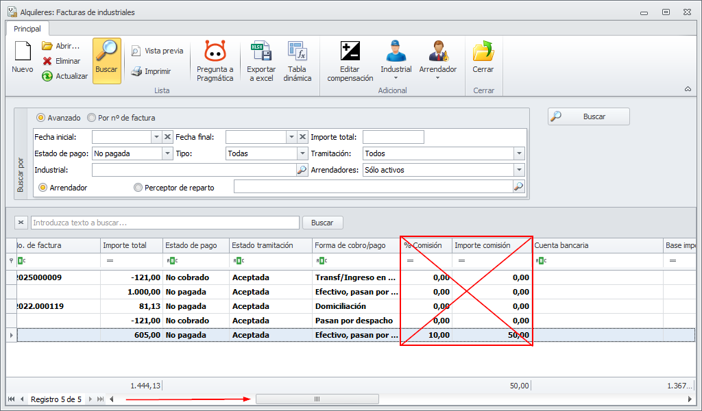
Task: Clear the grid search text box
Action: point(21,222)
